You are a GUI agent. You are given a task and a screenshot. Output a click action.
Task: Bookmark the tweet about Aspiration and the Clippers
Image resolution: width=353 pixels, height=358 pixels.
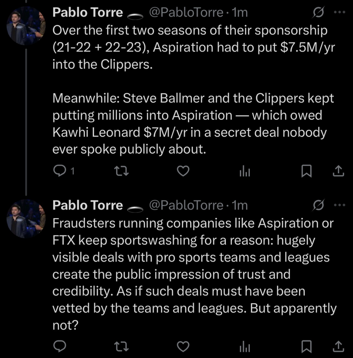[x=307, y=171]
